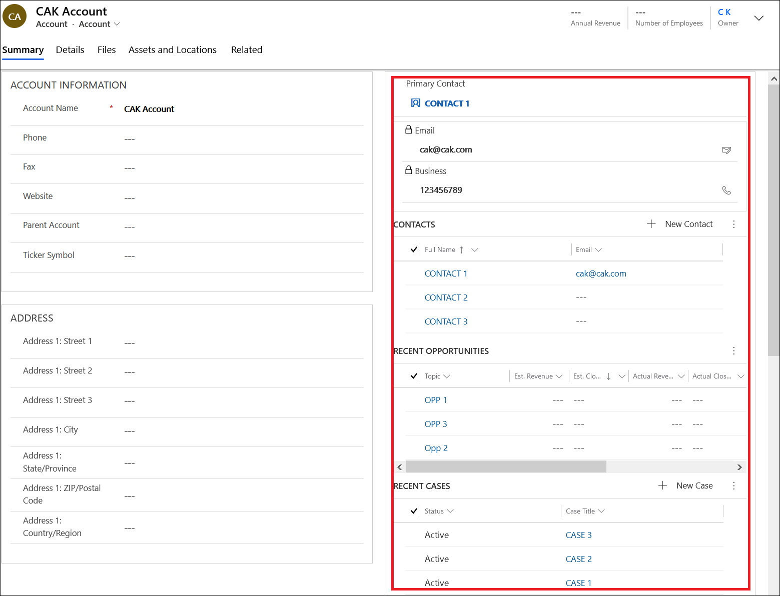Open the Topic column dropdown
The width and height of the screenshot is (780, 596).
click(x=447, y=376)
